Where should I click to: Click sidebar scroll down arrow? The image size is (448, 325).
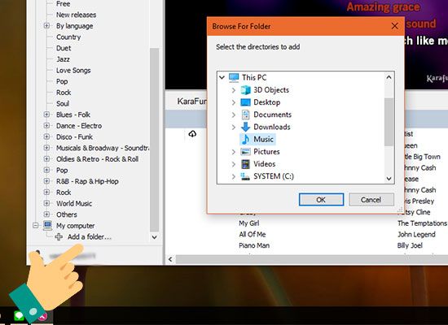(154, 237)
